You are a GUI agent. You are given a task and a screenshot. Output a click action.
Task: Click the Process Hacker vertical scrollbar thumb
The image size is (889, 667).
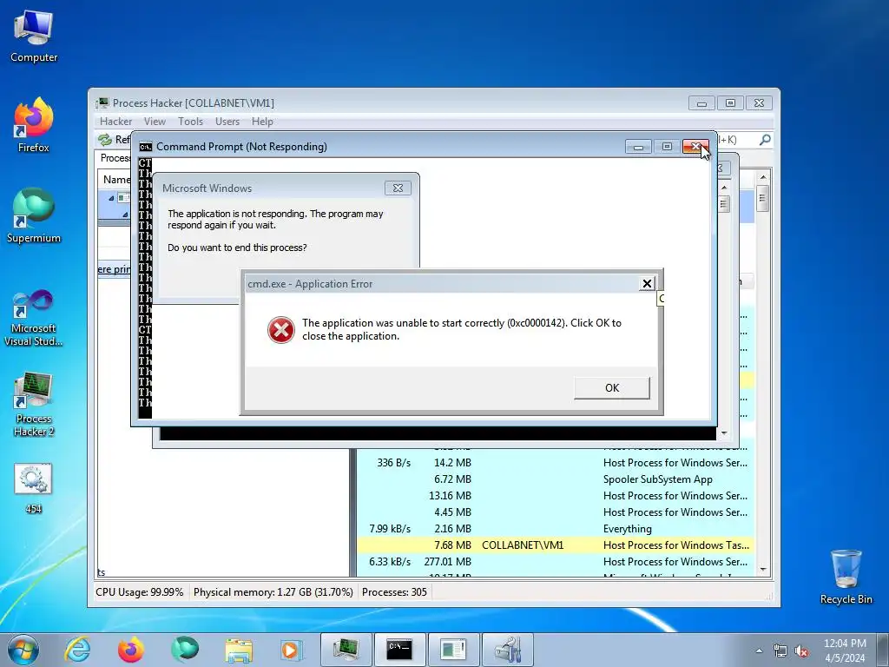coord(762,199)
